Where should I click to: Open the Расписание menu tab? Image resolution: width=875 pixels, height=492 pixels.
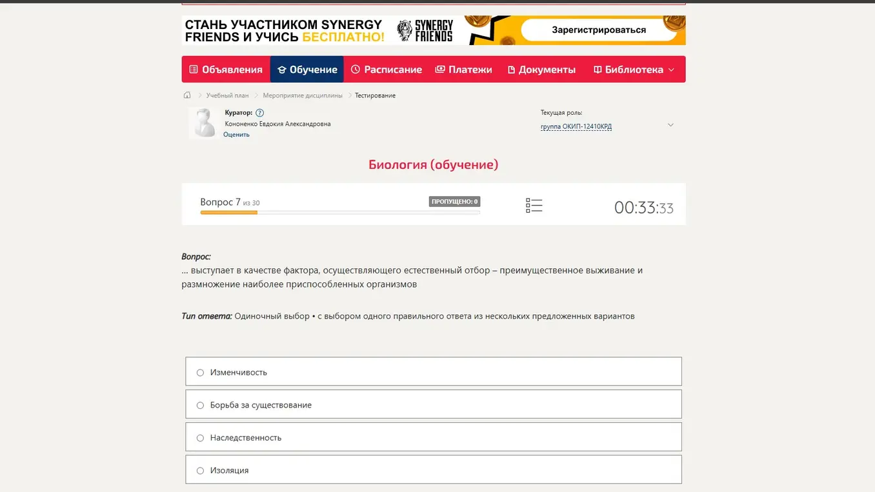pos(386,70)
